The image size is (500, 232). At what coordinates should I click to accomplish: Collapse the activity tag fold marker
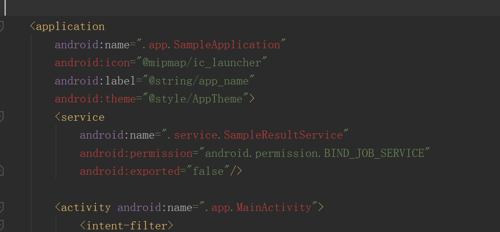(x=1, y=207)
